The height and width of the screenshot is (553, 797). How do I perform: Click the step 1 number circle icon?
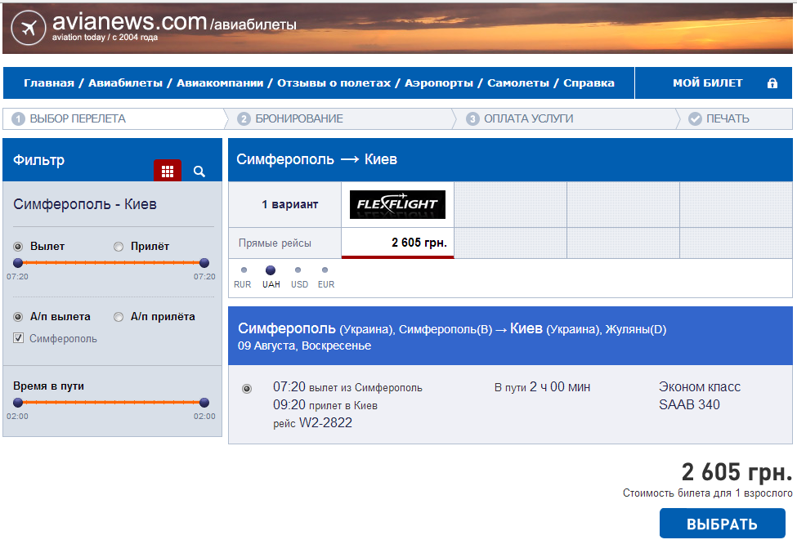tap(19, 119)
